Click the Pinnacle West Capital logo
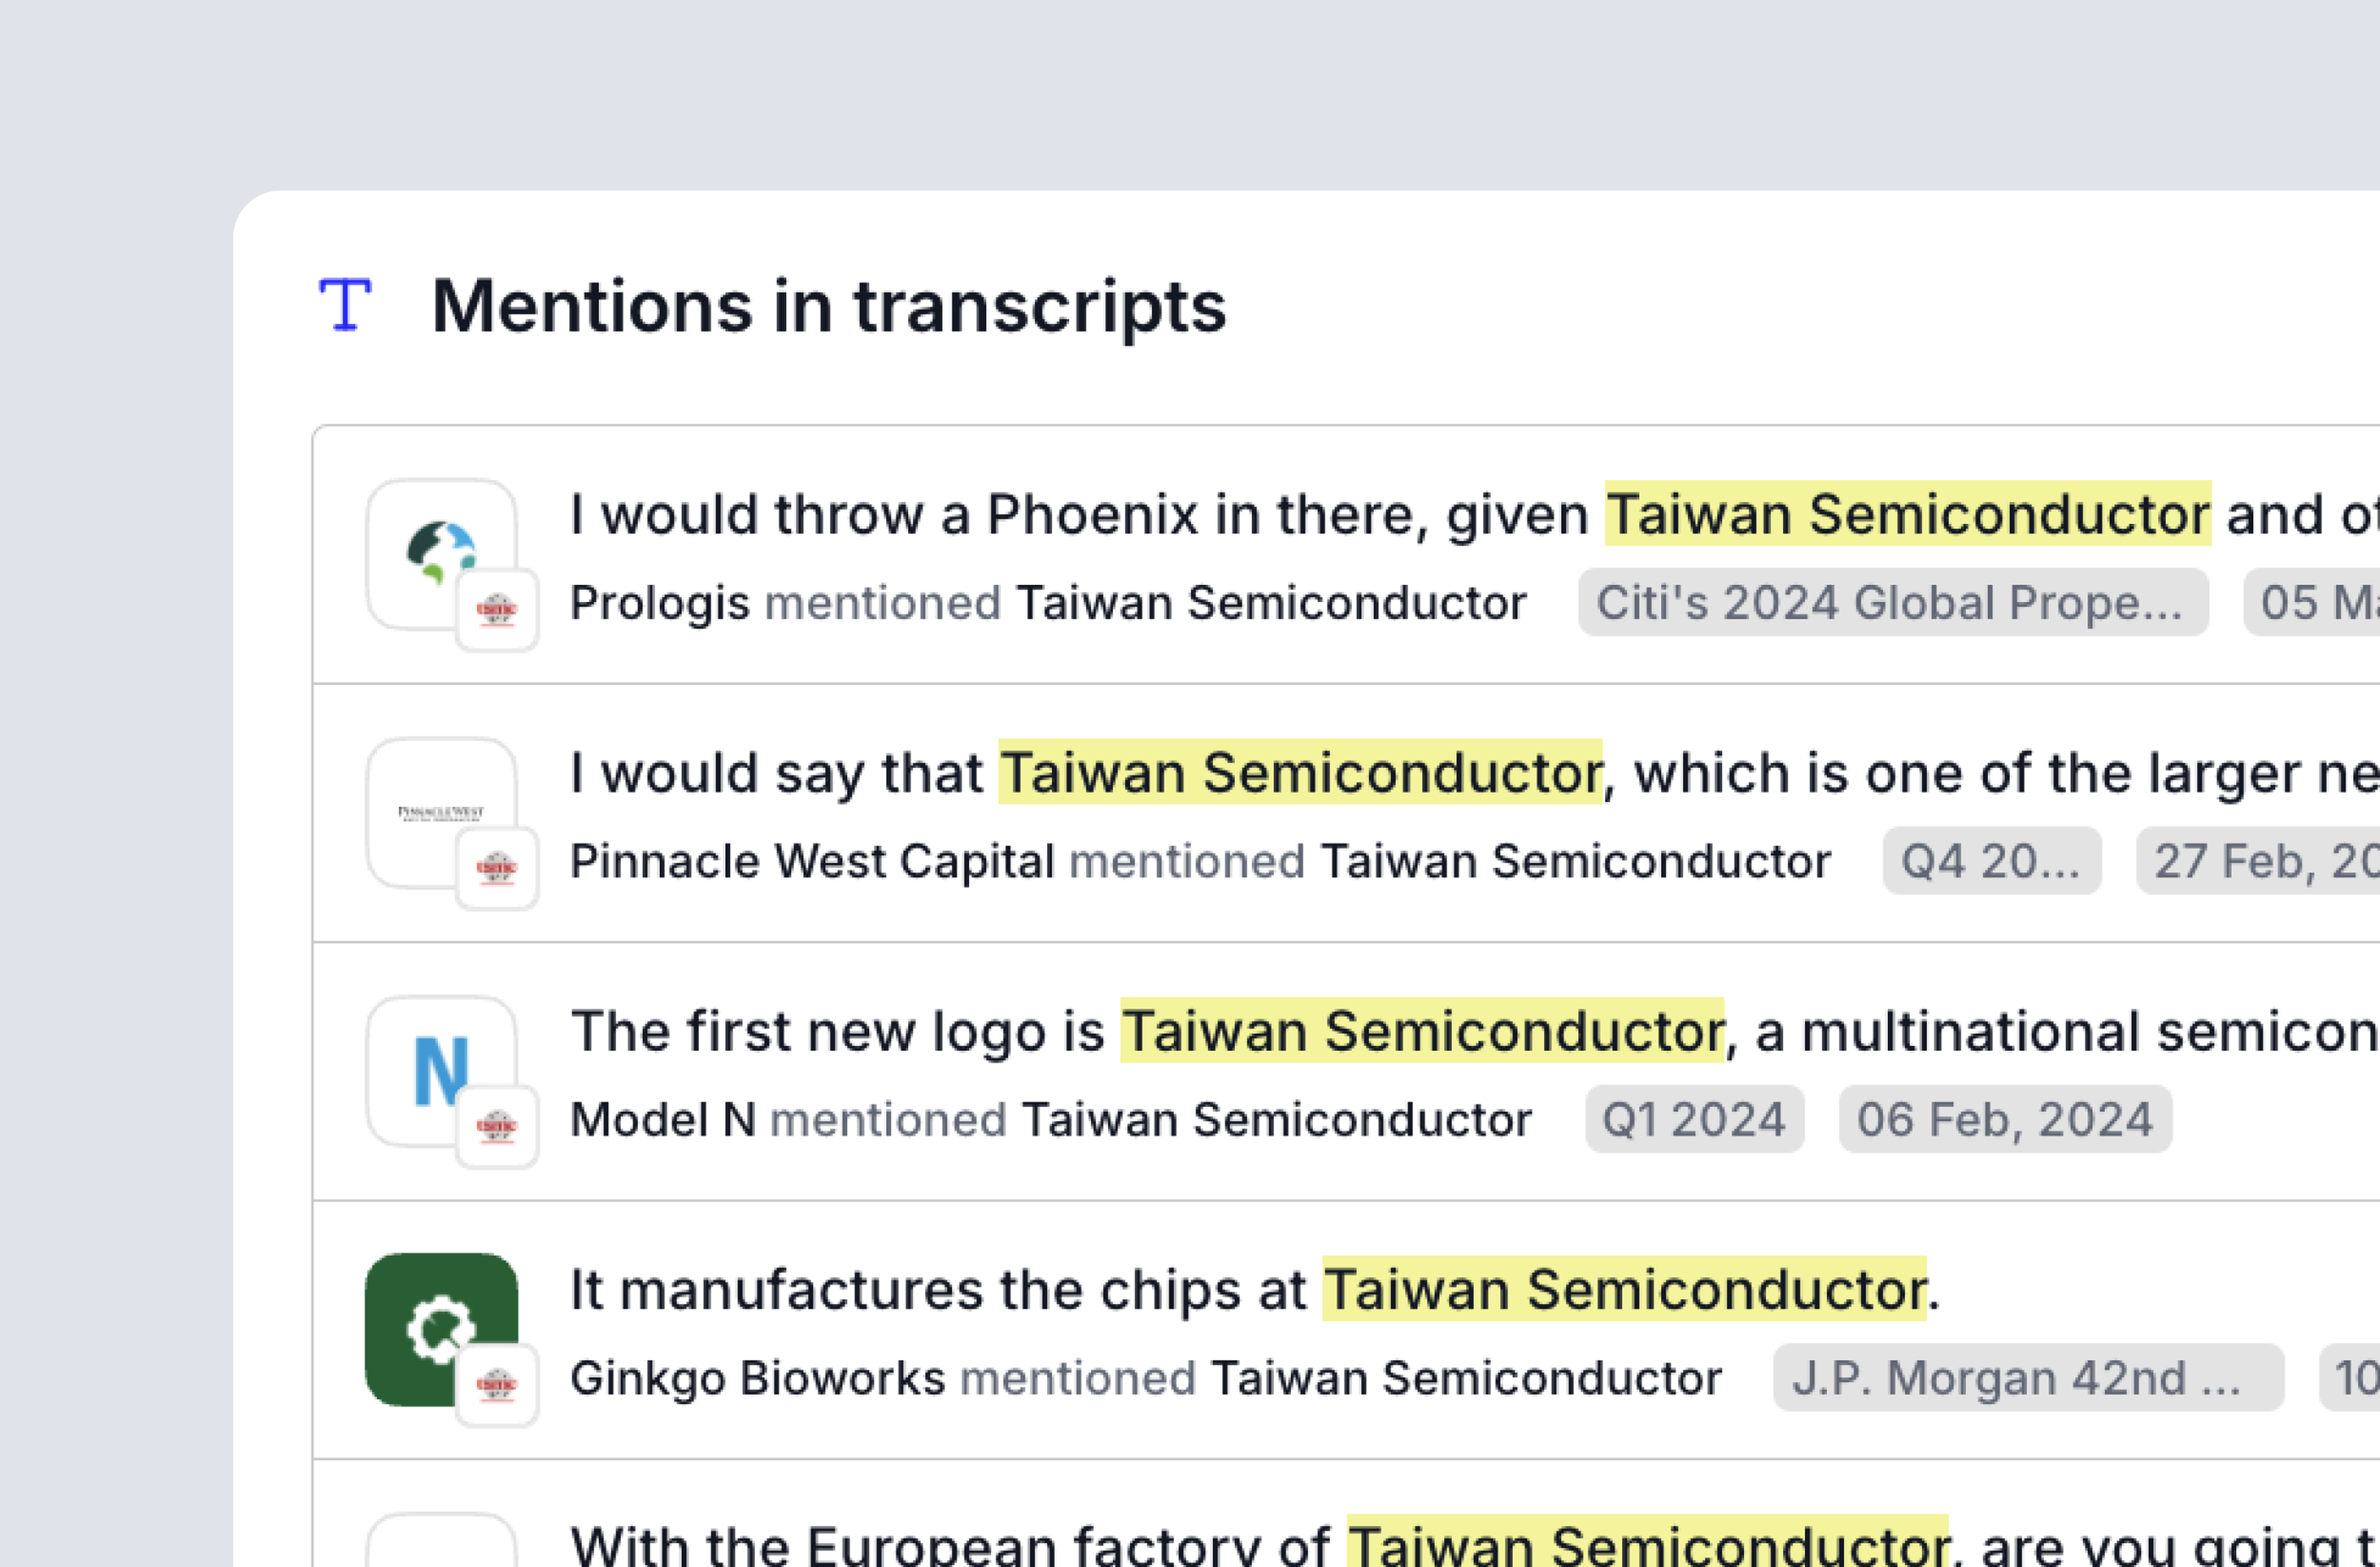2380x1567 pixels. [441, 812]
